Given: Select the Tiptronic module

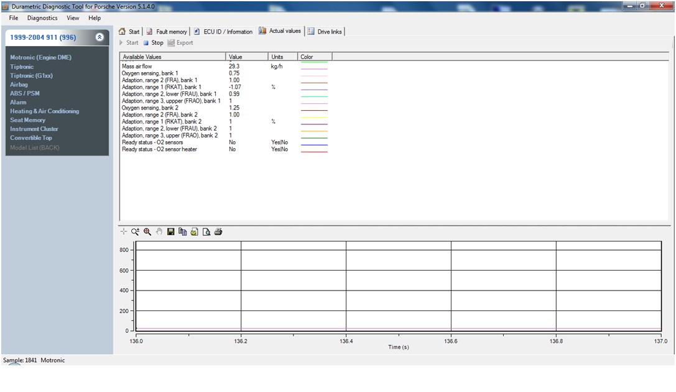Looking at the screenshot, I should 22,67.
